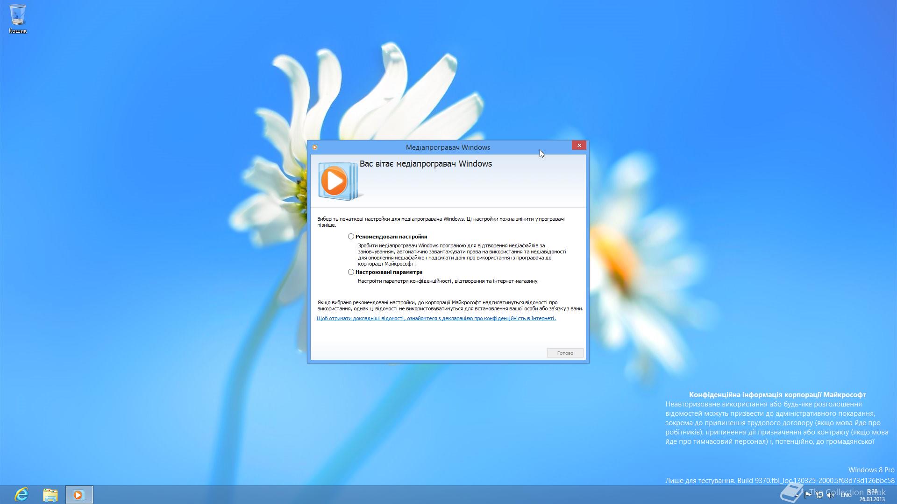This screenshot has width=897, height=504.
Task: Switch input language via ENG indicator
Action: coord(846,495)
